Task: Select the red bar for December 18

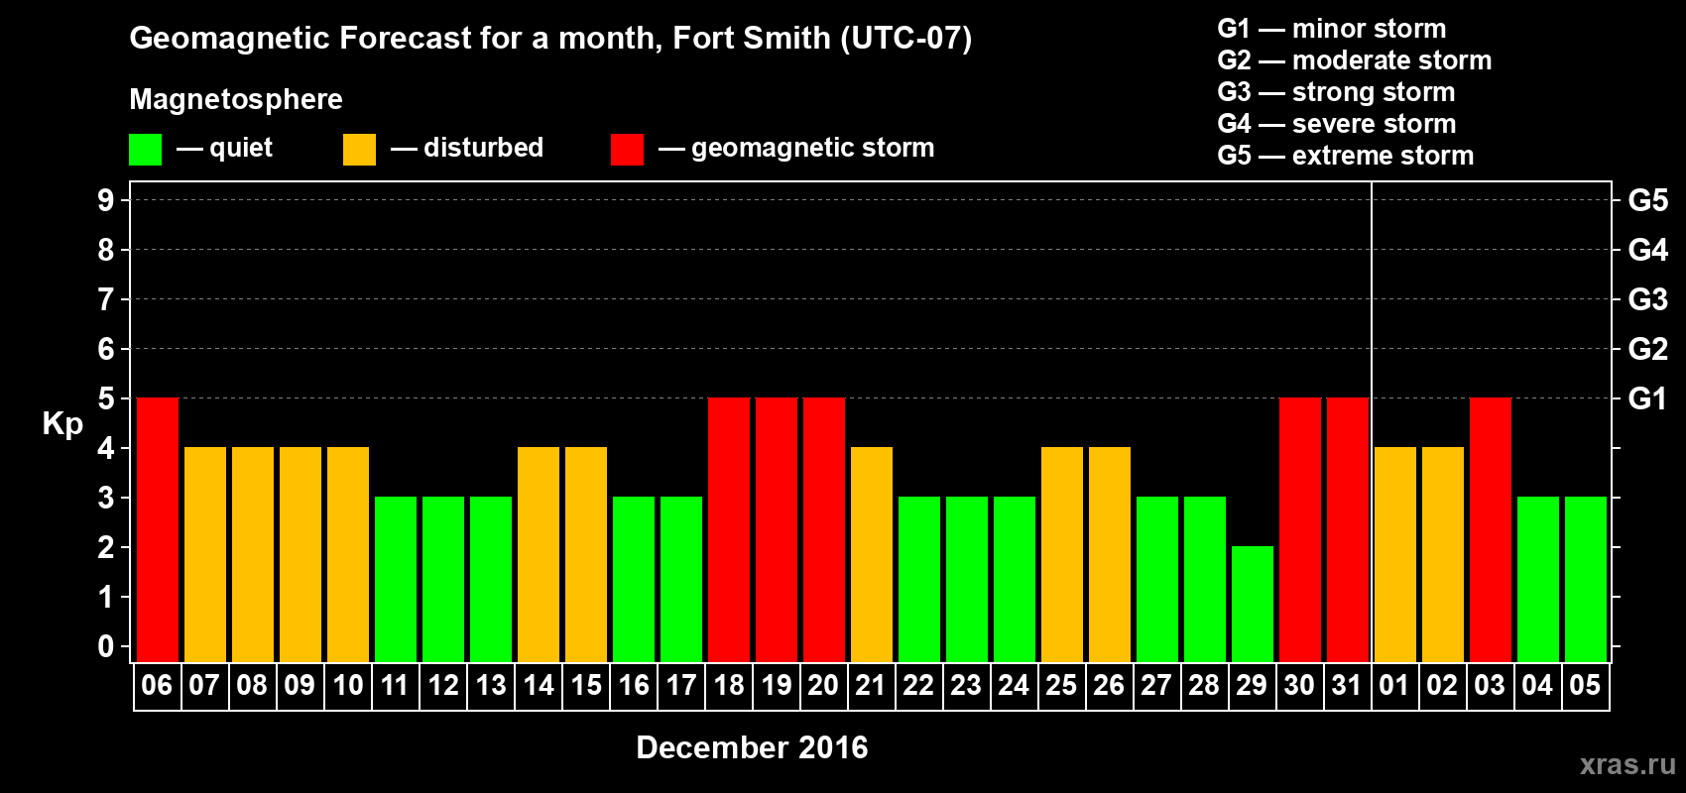Action: tap(729, 530)
